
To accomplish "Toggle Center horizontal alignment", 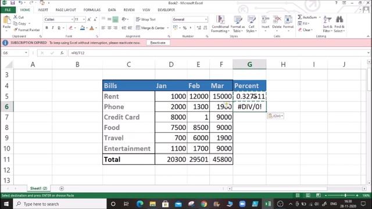I will [109, 28].
